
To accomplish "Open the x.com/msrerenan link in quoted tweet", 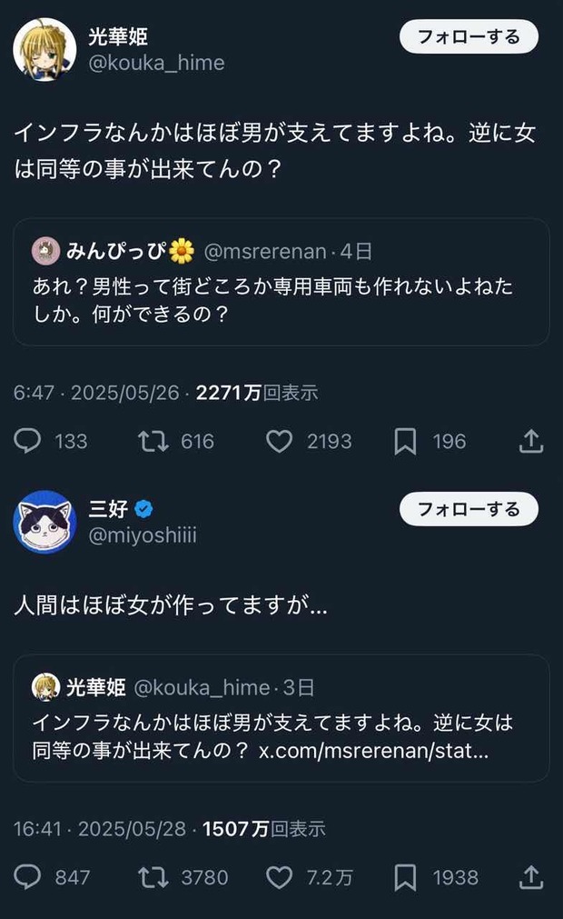I will [374, 751].
